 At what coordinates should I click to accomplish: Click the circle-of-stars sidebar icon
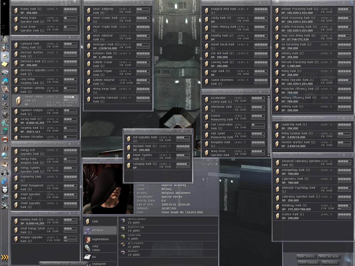5,106
